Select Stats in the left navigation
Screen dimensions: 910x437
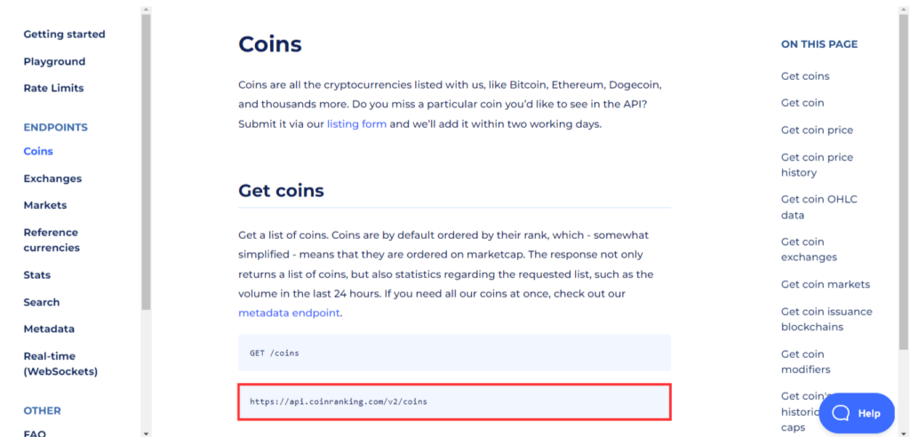point(36,275)
